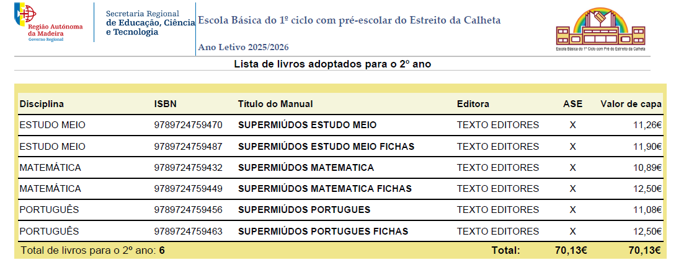Click the Região Autónoma da Madeira logo

click(x=48, y=22)
